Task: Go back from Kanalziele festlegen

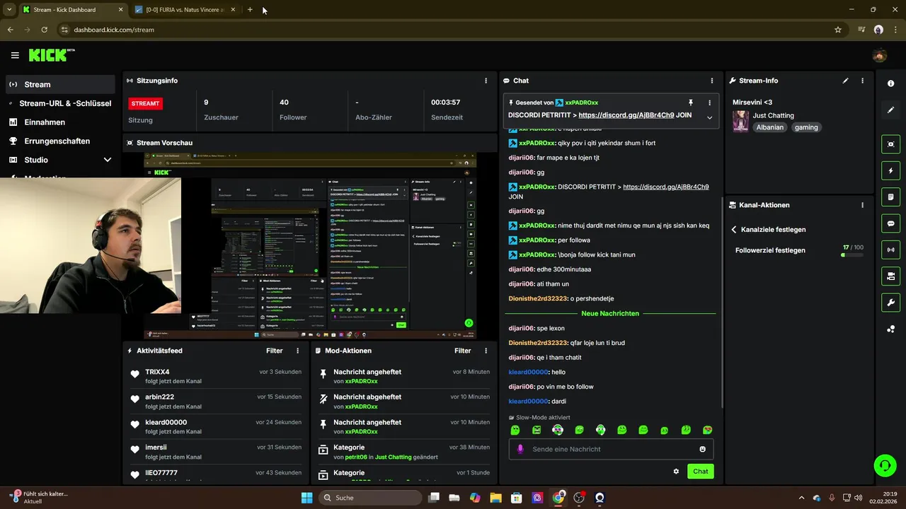Action: click(x=734, y=230)
